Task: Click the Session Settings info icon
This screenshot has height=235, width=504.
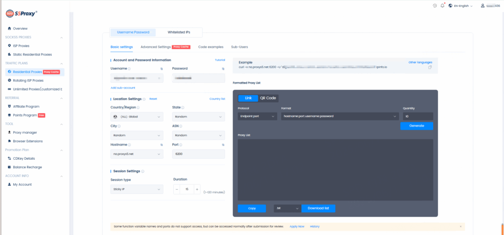Action: [x=143, y=172]
